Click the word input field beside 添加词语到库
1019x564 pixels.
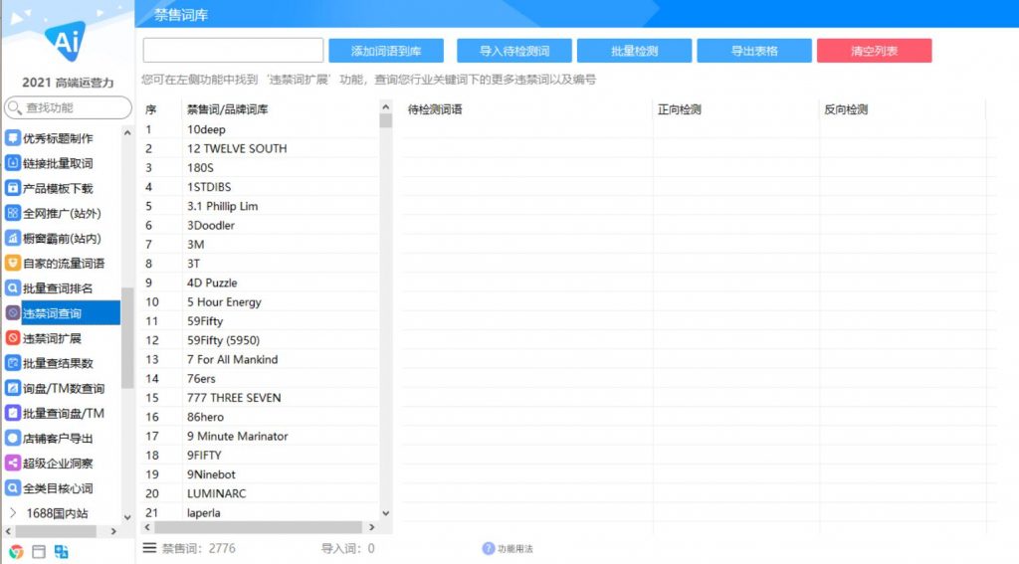[x=233, y=50]
